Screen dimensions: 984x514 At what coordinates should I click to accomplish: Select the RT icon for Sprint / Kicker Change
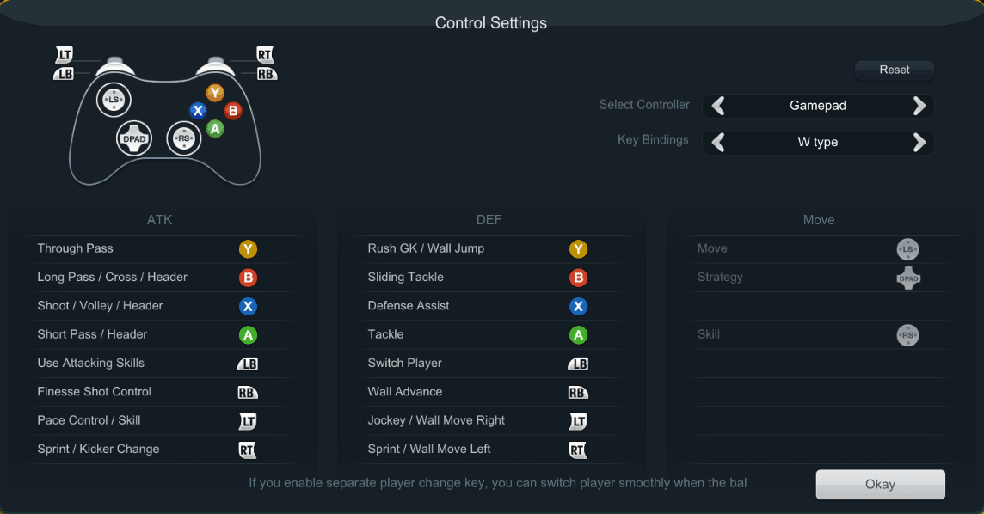point(248,450)
